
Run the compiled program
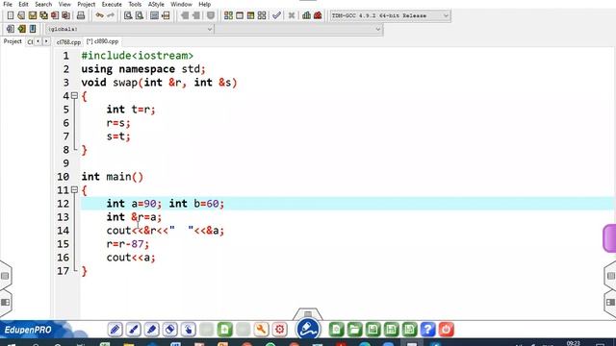240,15
